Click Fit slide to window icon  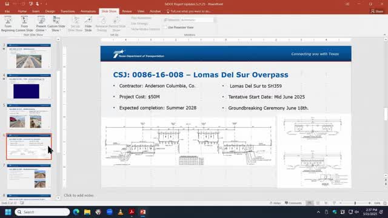pos(385,203)
